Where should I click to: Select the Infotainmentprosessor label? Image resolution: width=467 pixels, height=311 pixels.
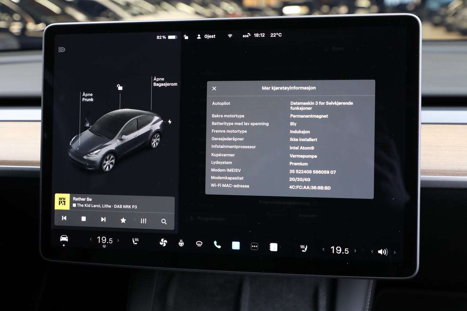point(233,147)
